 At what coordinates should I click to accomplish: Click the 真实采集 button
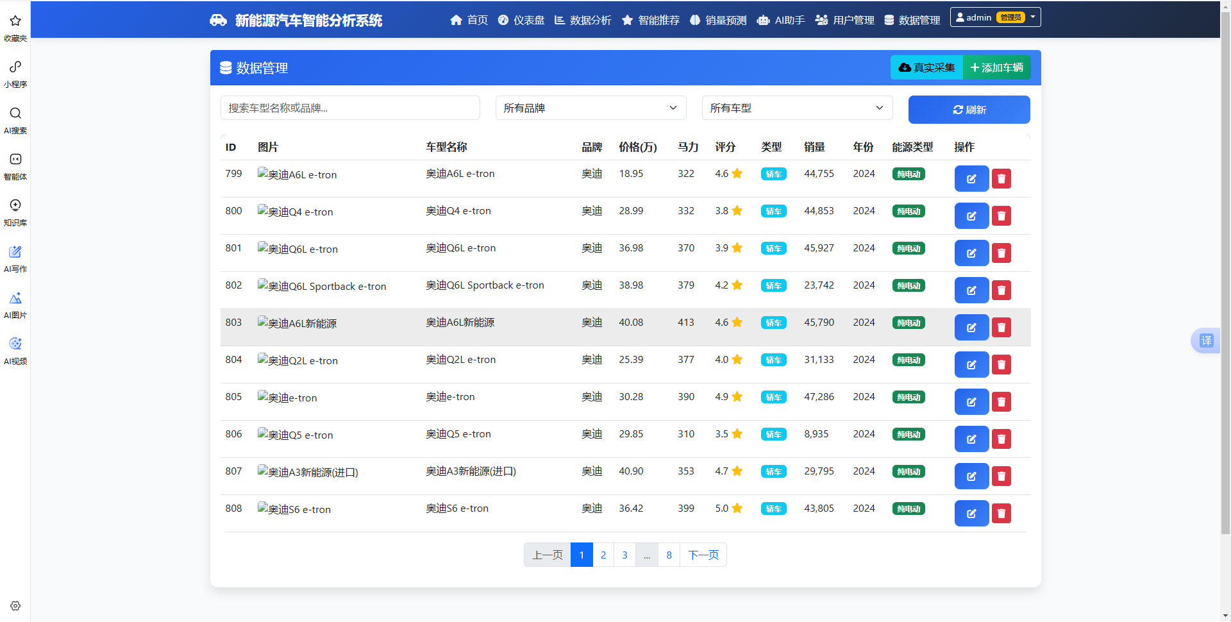tap(926, 67)
